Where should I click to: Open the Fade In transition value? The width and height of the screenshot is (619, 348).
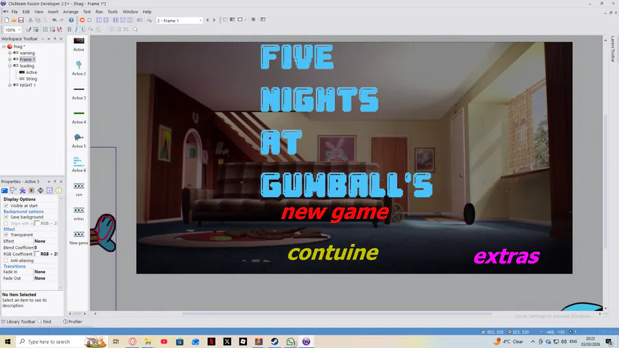tap(45, 272)
